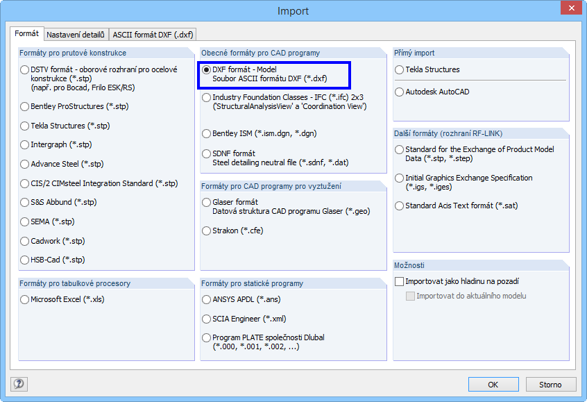Choose Tekla Structures (*.stp) format
Image resolution: width=587 pixels, height=402 pixels.
pos(26,126)
